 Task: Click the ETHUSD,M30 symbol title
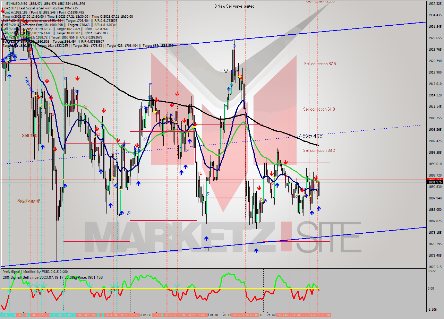[x=17, y=3]
